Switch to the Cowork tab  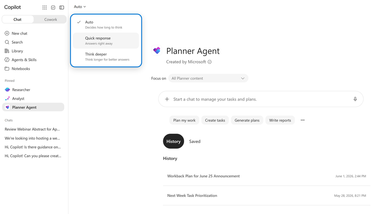[x=51, y=19]
